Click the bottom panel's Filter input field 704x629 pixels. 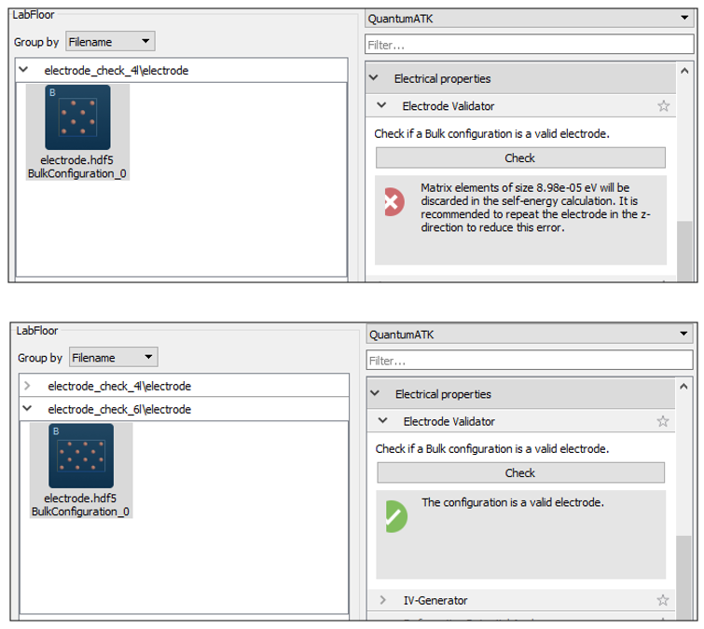pos(530,361)
